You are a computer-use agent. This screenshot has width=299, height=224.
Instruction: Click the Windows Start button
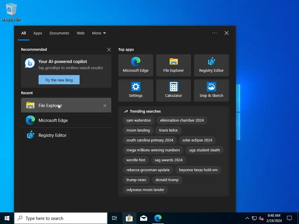click(7, 218)
